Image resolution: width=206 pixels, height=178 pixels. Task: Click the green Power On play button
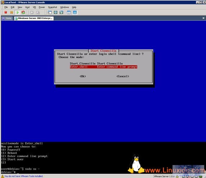tap(18, 12)
